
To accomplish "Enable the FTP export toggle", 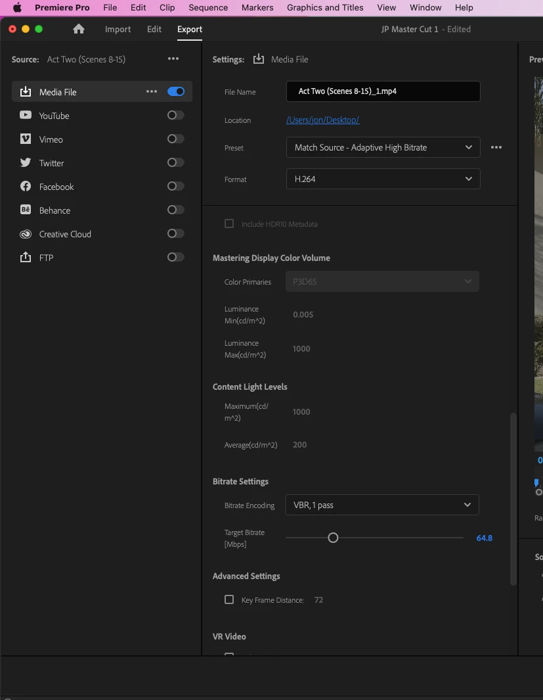I will click(x=176, y=257).
